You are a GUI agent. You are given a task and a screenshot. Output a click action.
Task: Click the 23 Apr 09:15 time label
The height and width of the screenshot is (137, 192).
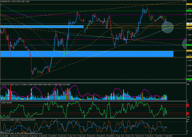click(x=52, y=136)
